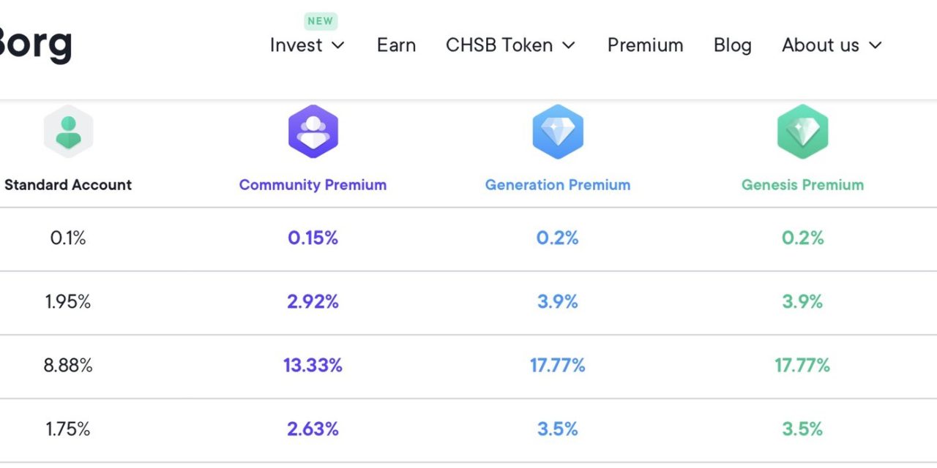Expand the Invest dropdown menu

(307, 45)
